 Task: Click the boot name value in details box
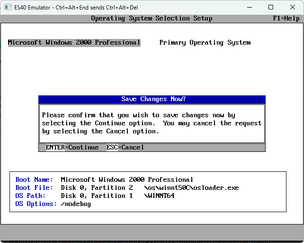click(x=127, y=179)
